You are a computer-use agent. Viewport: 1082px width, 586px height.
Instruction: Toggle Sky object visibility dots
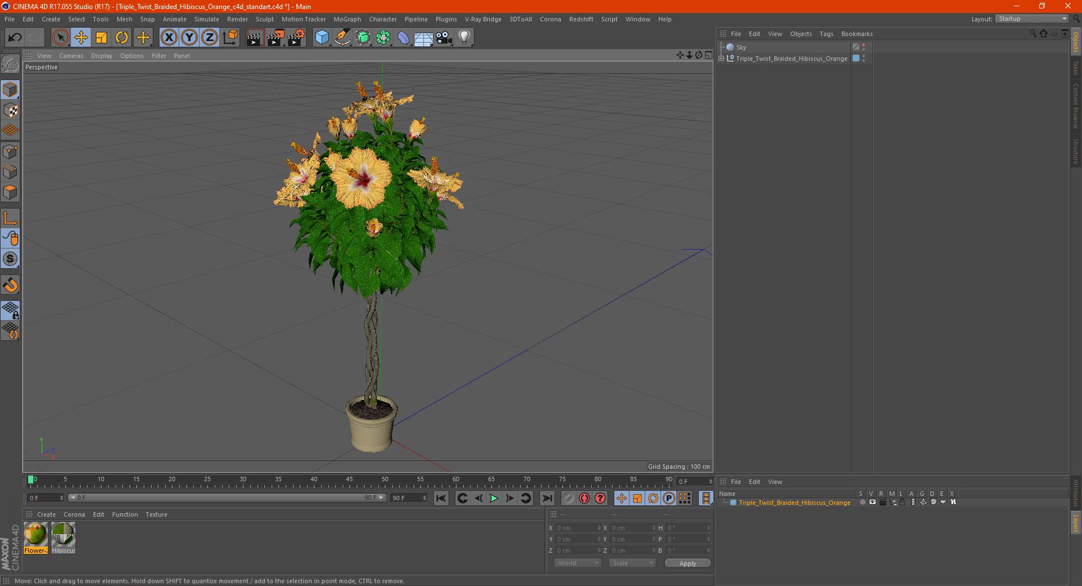tap(863, 47)
